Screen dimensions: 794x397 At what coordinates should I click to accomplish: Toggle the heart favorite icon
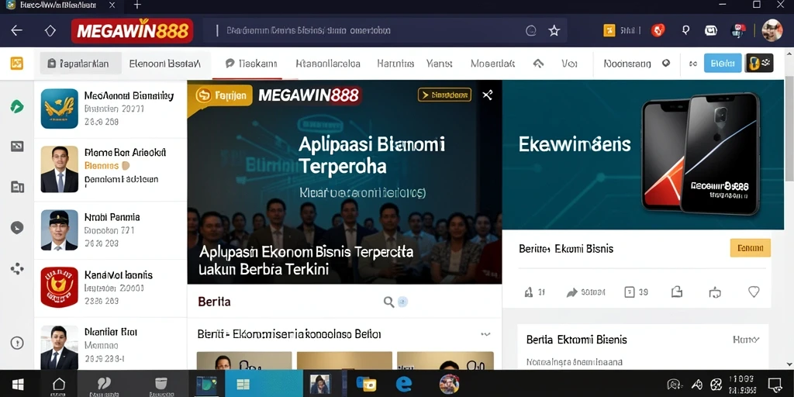[754, 292]
